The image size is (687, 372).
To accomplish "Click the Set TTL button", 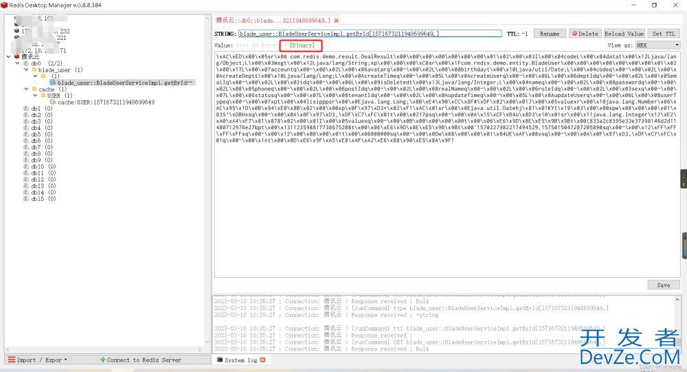I will (664, 34).
